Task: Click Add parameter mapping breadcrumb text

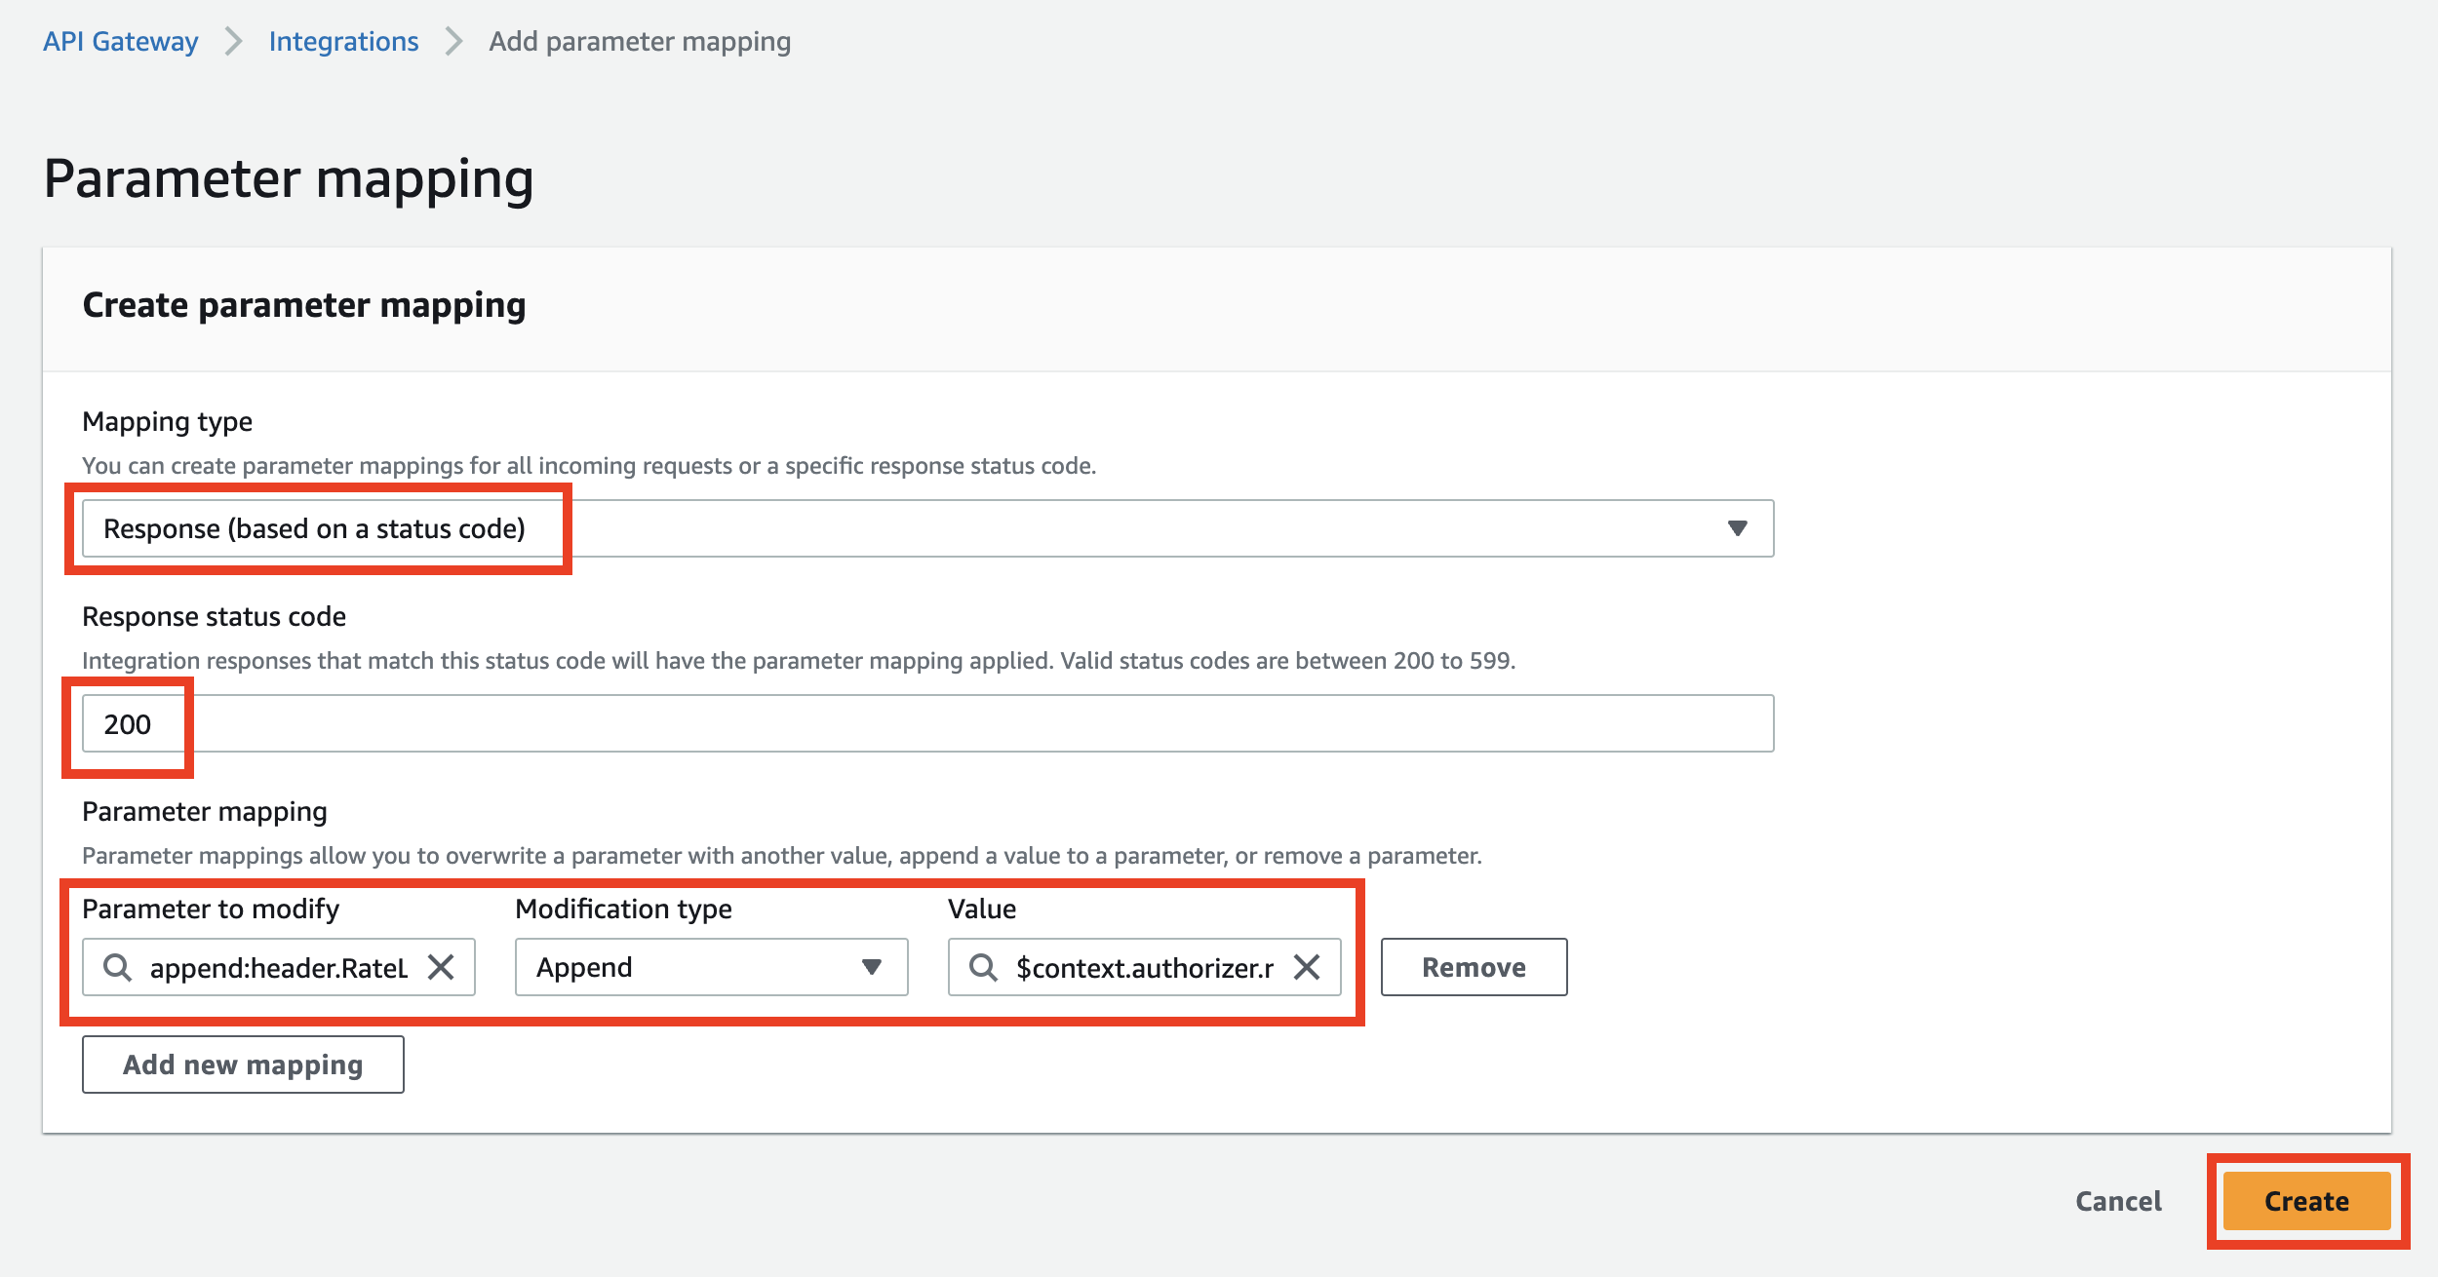Action: (640, 41)
